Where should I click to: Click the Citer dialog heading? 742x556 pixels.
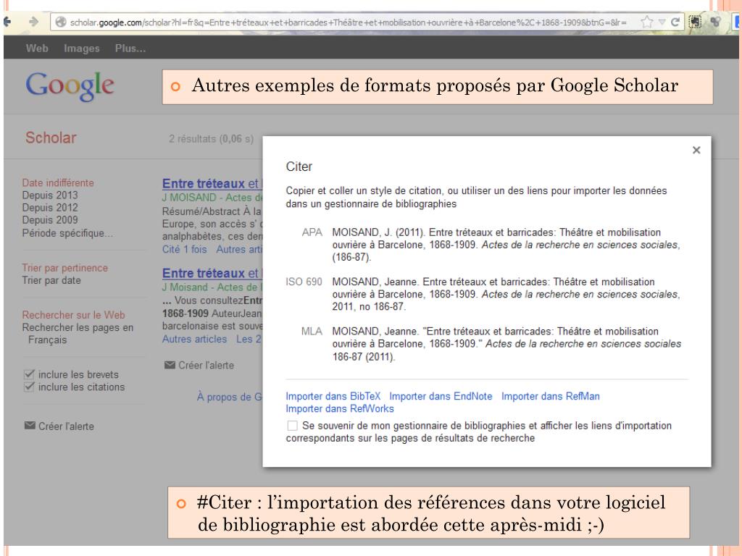(x=299, y=167)
